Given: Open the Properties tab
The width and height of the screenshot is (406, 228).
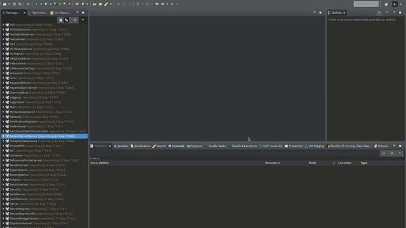Looking at the screenshot, I should click(294, 146).
